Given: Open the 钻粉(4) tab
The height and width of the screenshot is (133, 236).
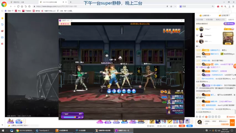Looking at the screenshot, I should (231, 20).
